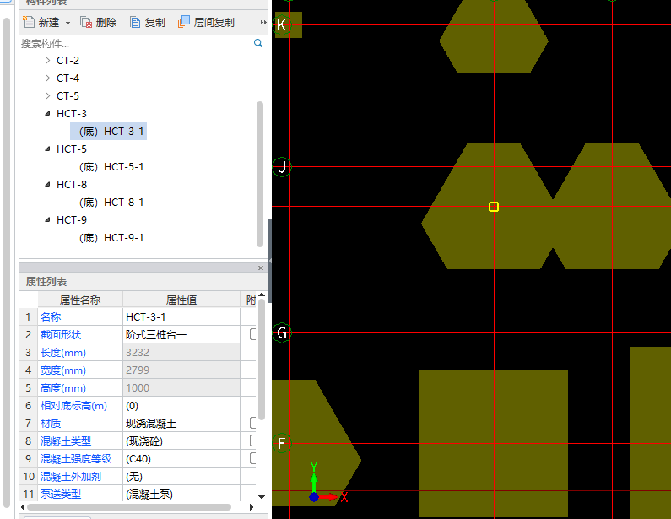Select the HCT-8 parent label
This screenshot has height=519, width=671.
[x=72, y=185]
